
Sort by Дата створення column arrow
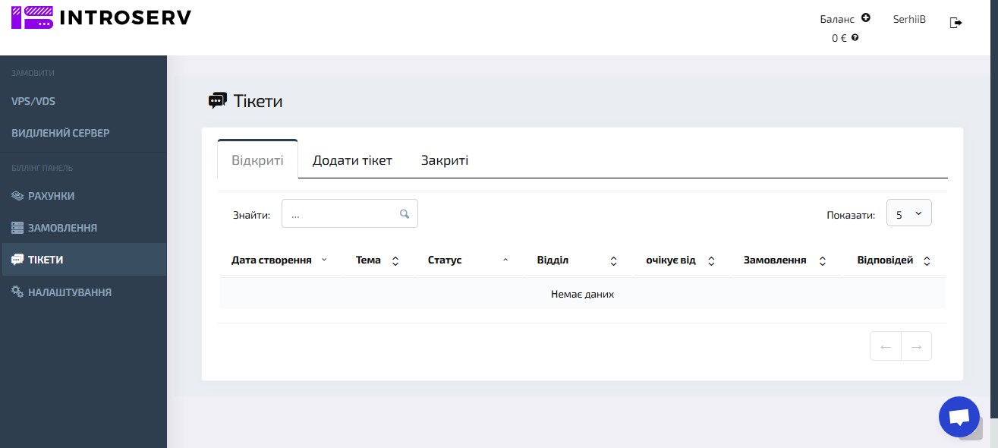pyautogui.click(x=324, y=260)
